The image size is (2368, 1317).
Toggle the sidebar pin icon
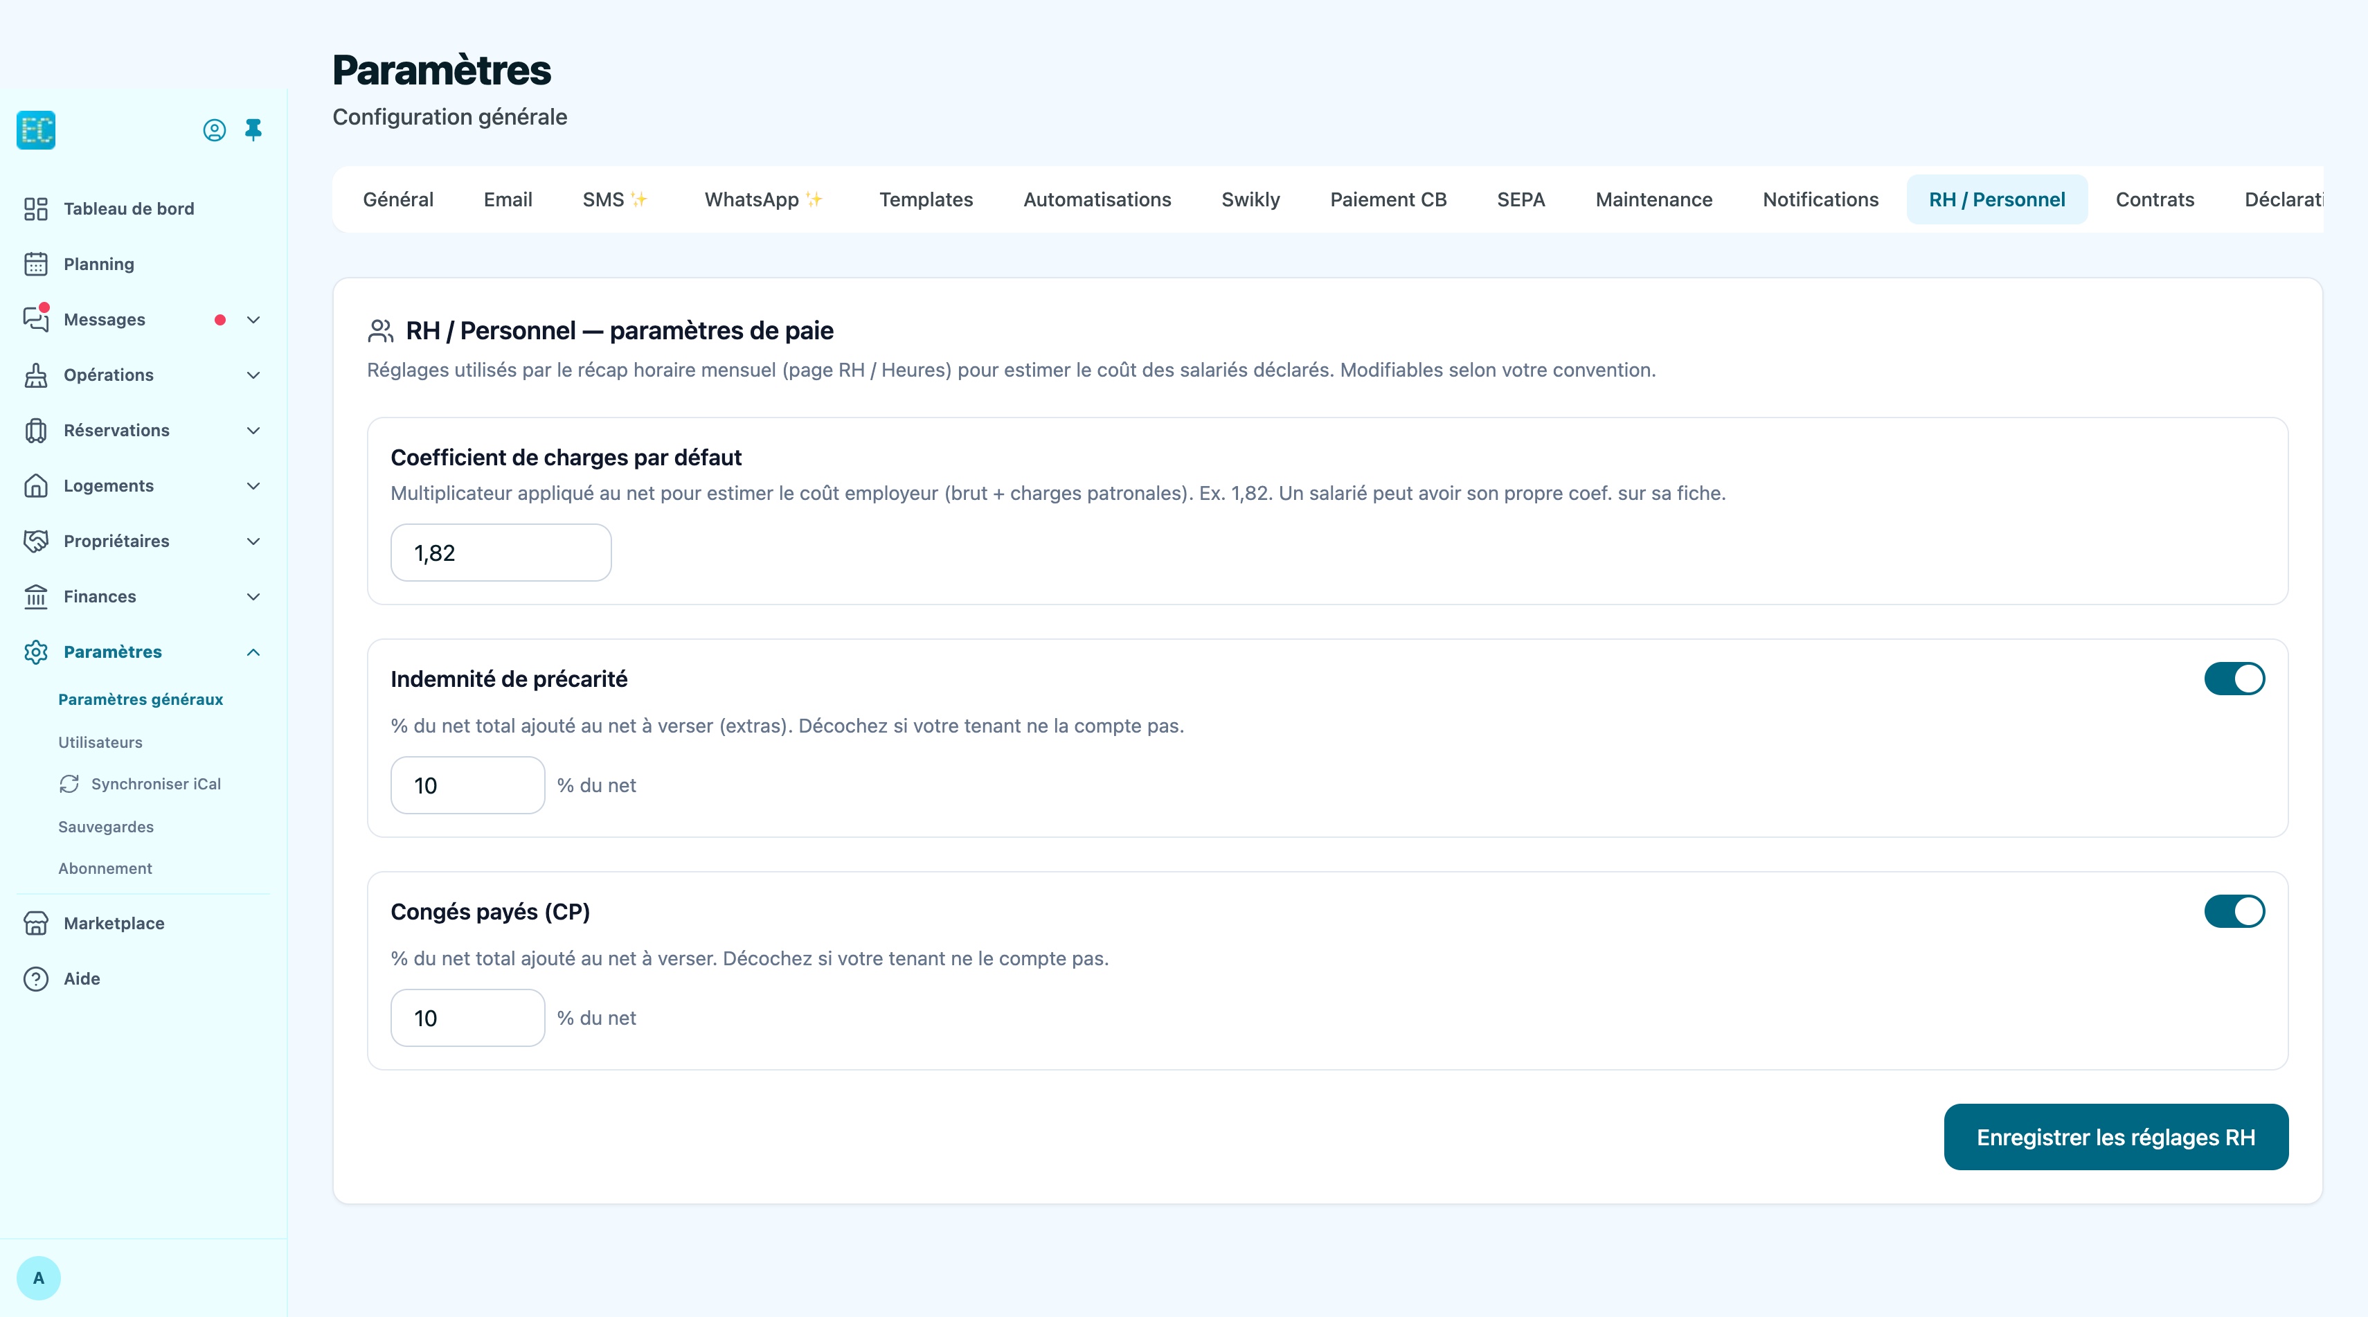(x=253, y=129)
